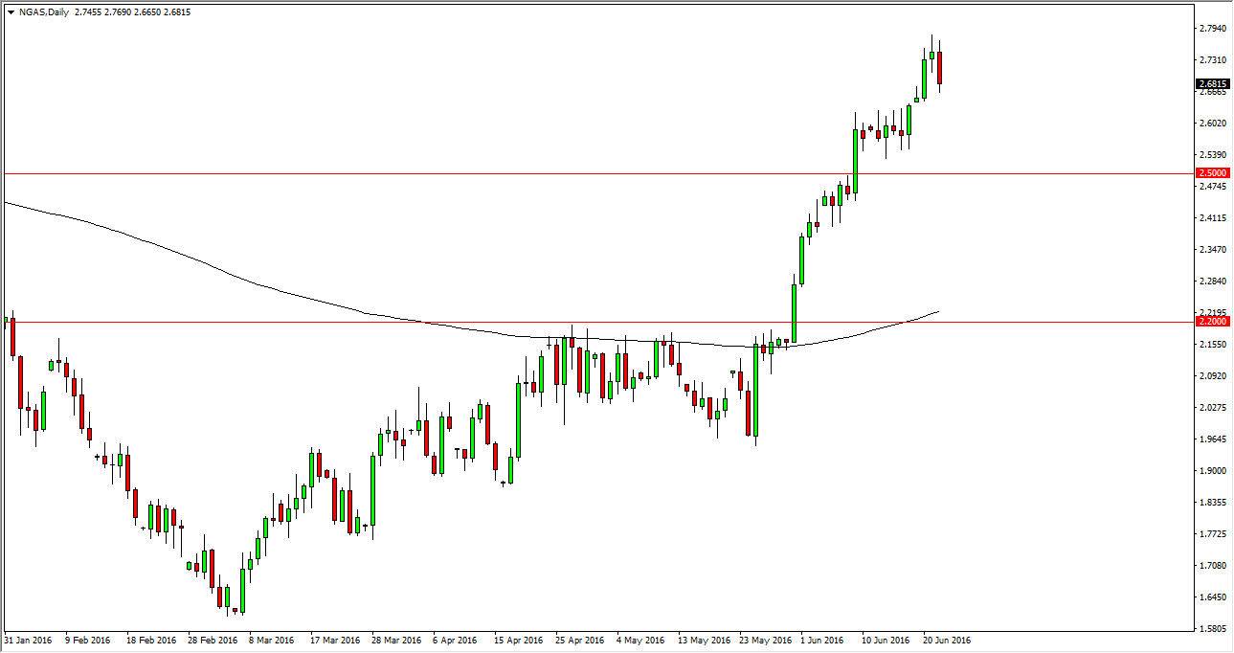This screenshot has width=1234, height=653.
Task: Click the 1.9000 price axis label
Action: (x=1211, y=471)
